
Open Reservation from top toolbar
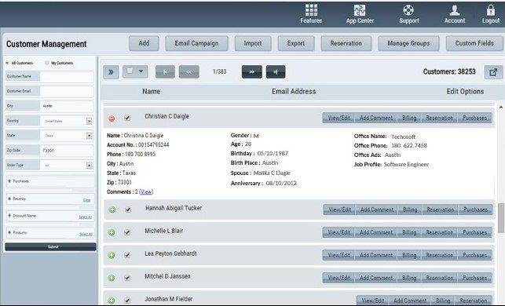click(346, 43)
